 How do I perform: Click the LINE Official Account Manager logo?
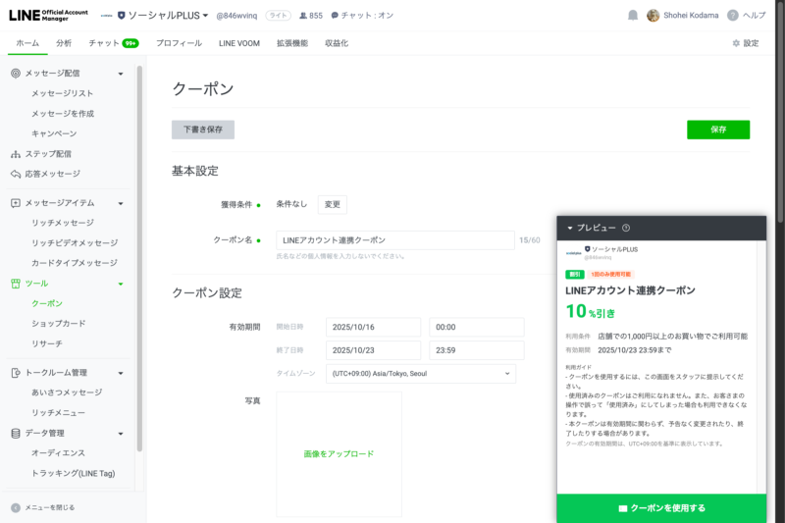[48, 16]
